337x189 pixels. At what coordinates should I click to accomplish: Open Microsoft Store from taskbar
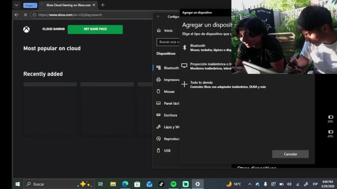(137, 184)
